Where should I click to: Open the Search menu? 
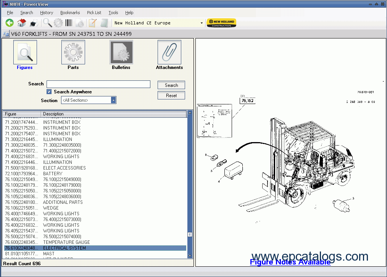(x=27, y=13)
